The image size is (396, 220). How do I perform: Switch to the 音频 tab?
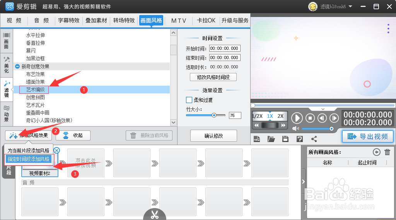[x=41, y=20]
